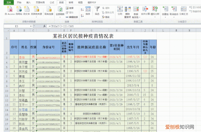Expand 创建组 dropdown arrow

[x=165, y=17]
